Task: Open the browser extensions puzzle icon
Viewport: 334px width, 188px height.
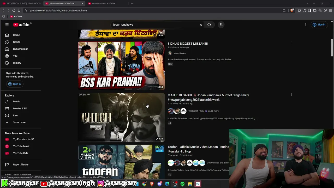Action: [x=299, y=10]
